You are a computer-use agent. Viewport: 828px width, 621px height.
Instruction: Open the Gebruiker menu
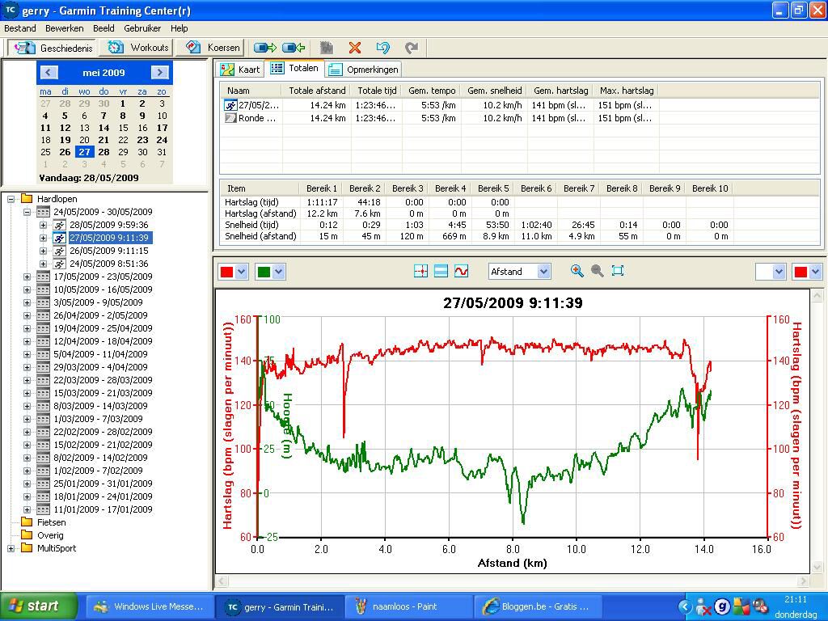[x=142, y=28]
